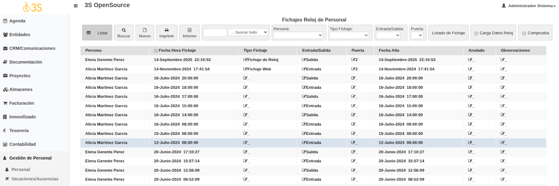Screen dimensions: 559x186
Task: Expand the Tipo Fichaje filter dropdown
Action: point(350,35)
